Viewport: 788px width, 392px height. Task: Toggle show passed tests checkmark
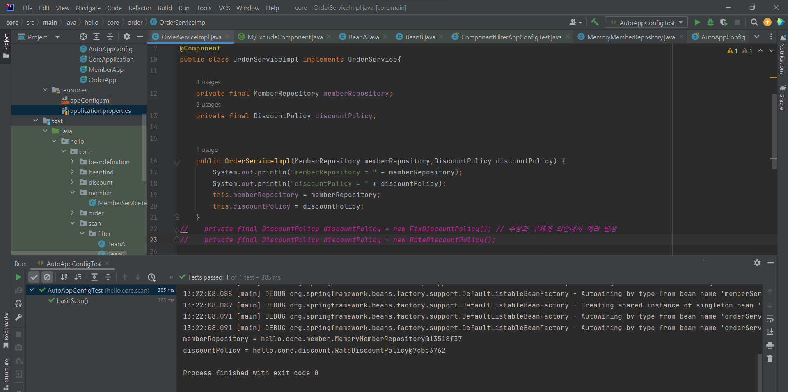click(x=34, y=277)
